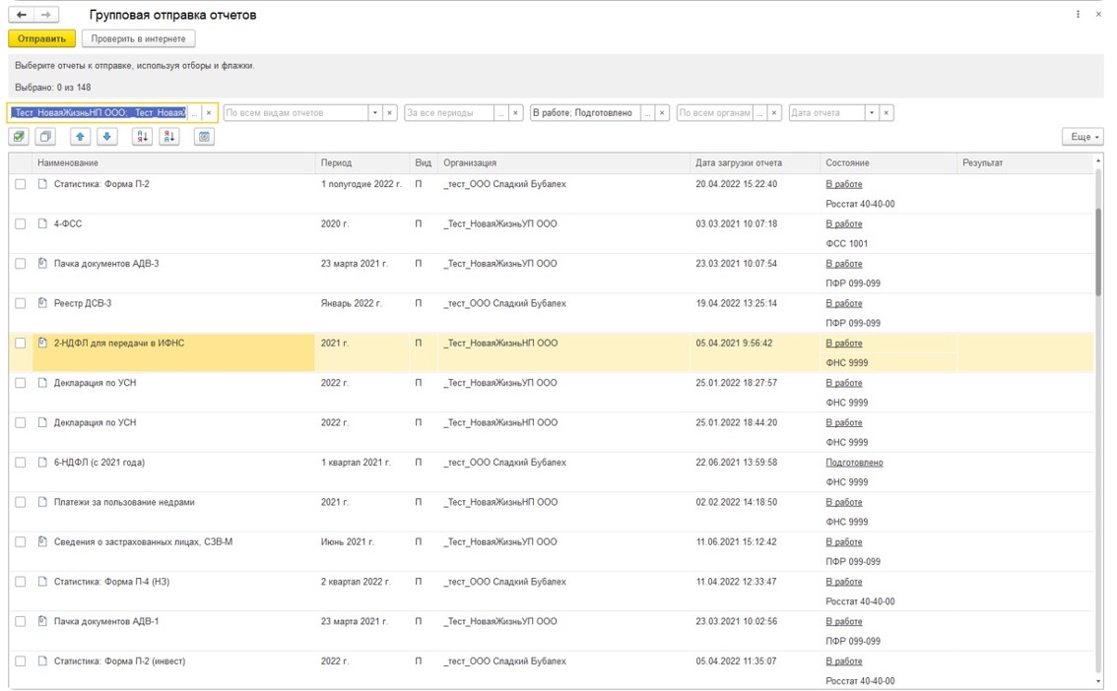
Task: Open 'В работе' link of 4-ФСС row
Action: point(843,223)
